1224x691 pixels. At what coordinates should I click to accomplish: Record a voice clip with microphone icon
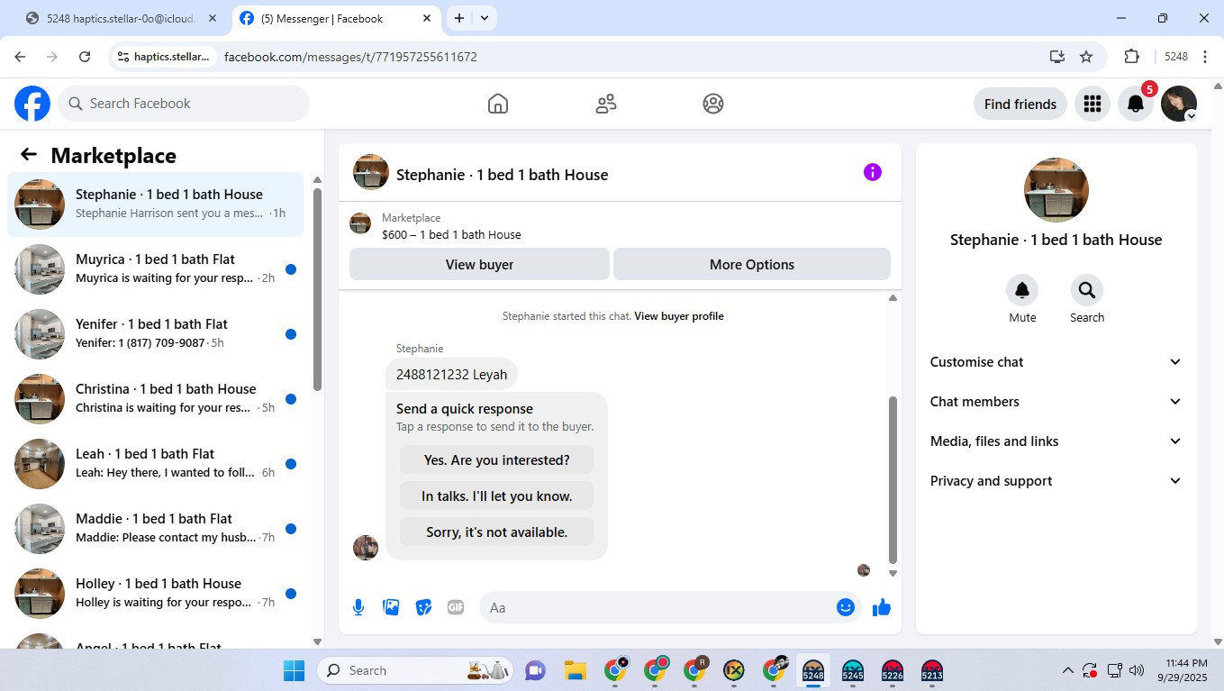tap(358, 607)
